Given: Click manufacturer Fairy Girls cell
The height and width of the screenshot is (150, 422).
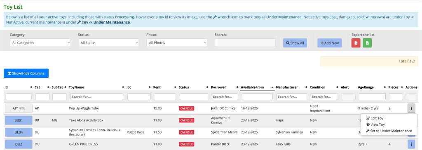Looking at the screenshot, I should (x=284, y=144).
